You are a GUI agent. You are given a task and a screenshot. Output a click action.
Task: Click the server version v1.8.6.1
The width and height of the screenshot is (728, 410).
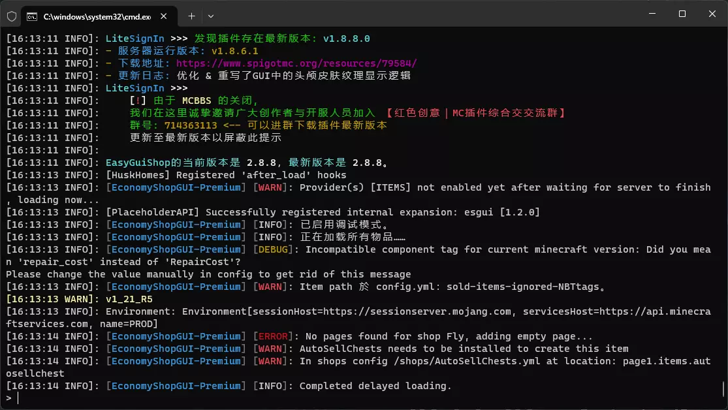coord(235,51)
